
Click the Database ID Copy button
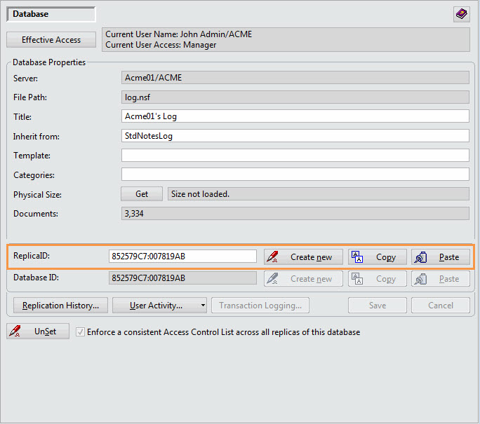377,279
